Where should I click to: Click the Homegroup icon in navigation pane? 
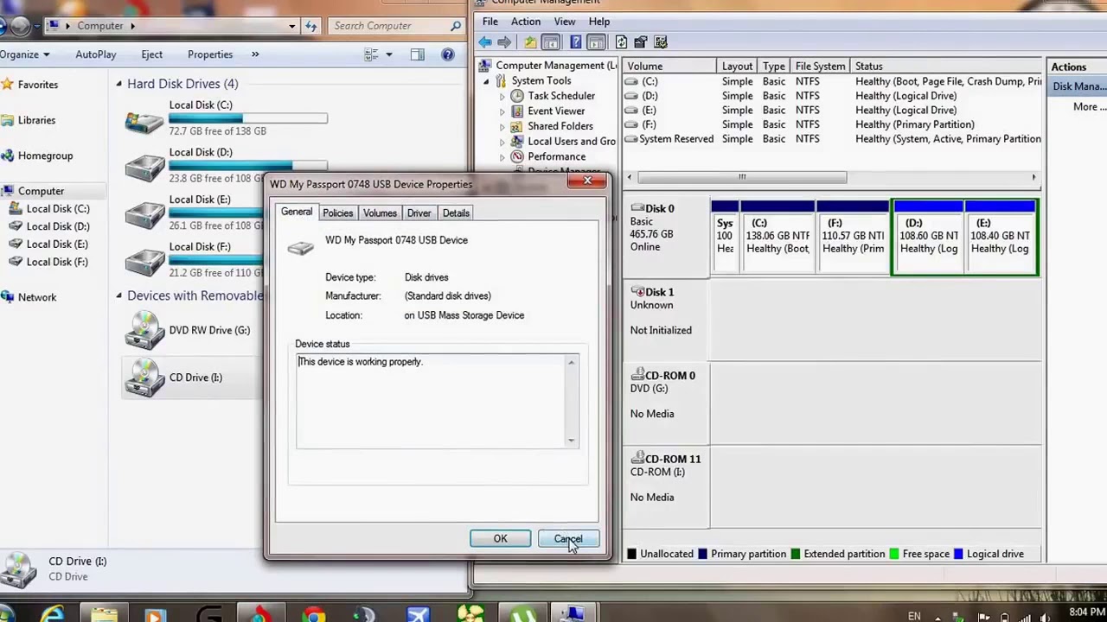pyautogui.click(x=7, y=155)
